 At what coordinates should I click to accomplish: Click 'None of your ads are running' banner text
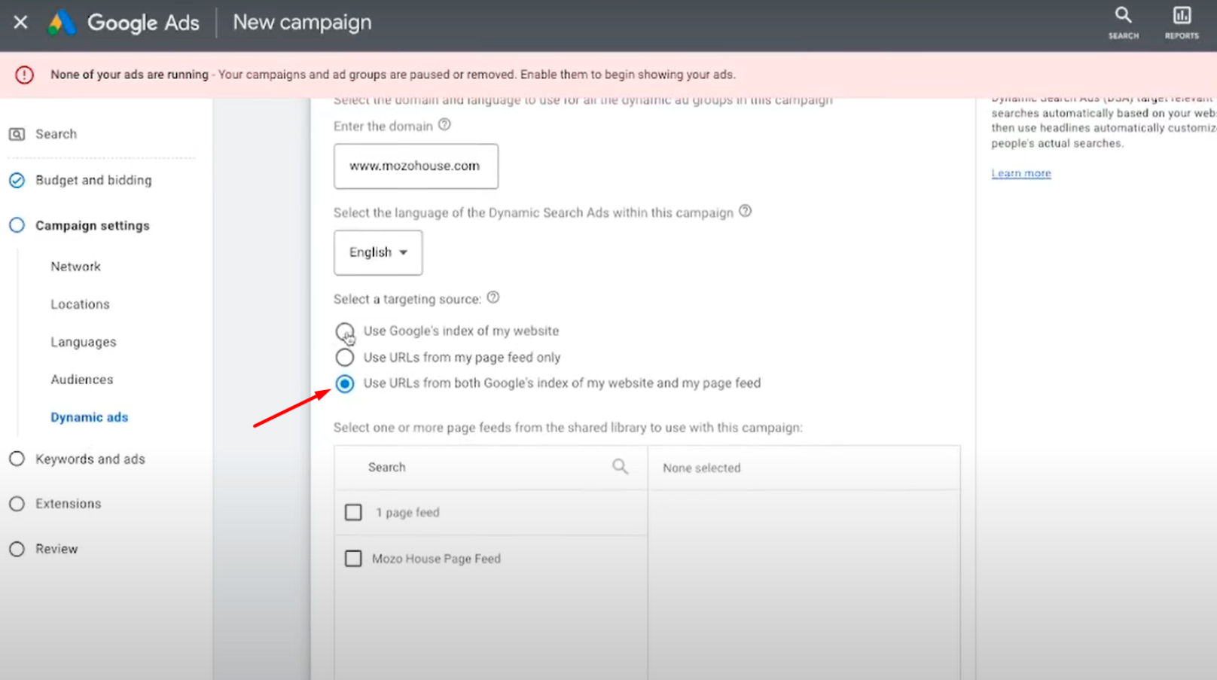tap(130, 75)
